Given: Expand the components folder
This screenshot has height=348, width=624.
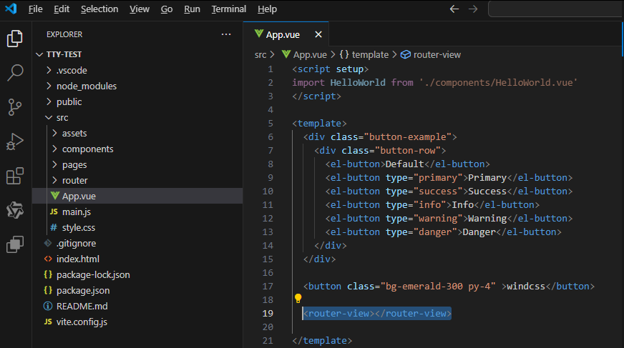Looking at the screenshot, I should click(x=54, y=149).
